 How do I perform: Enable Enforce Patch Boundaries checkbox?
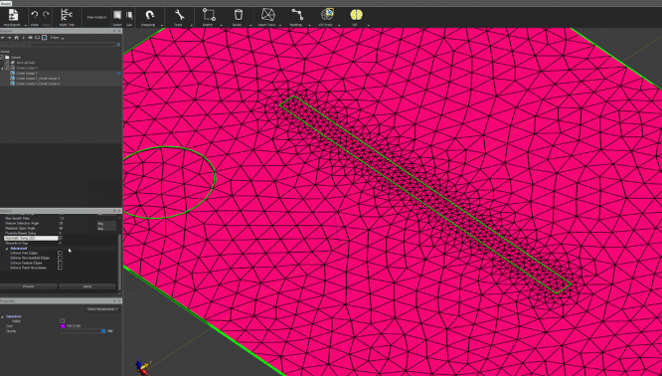click(60, 268)
